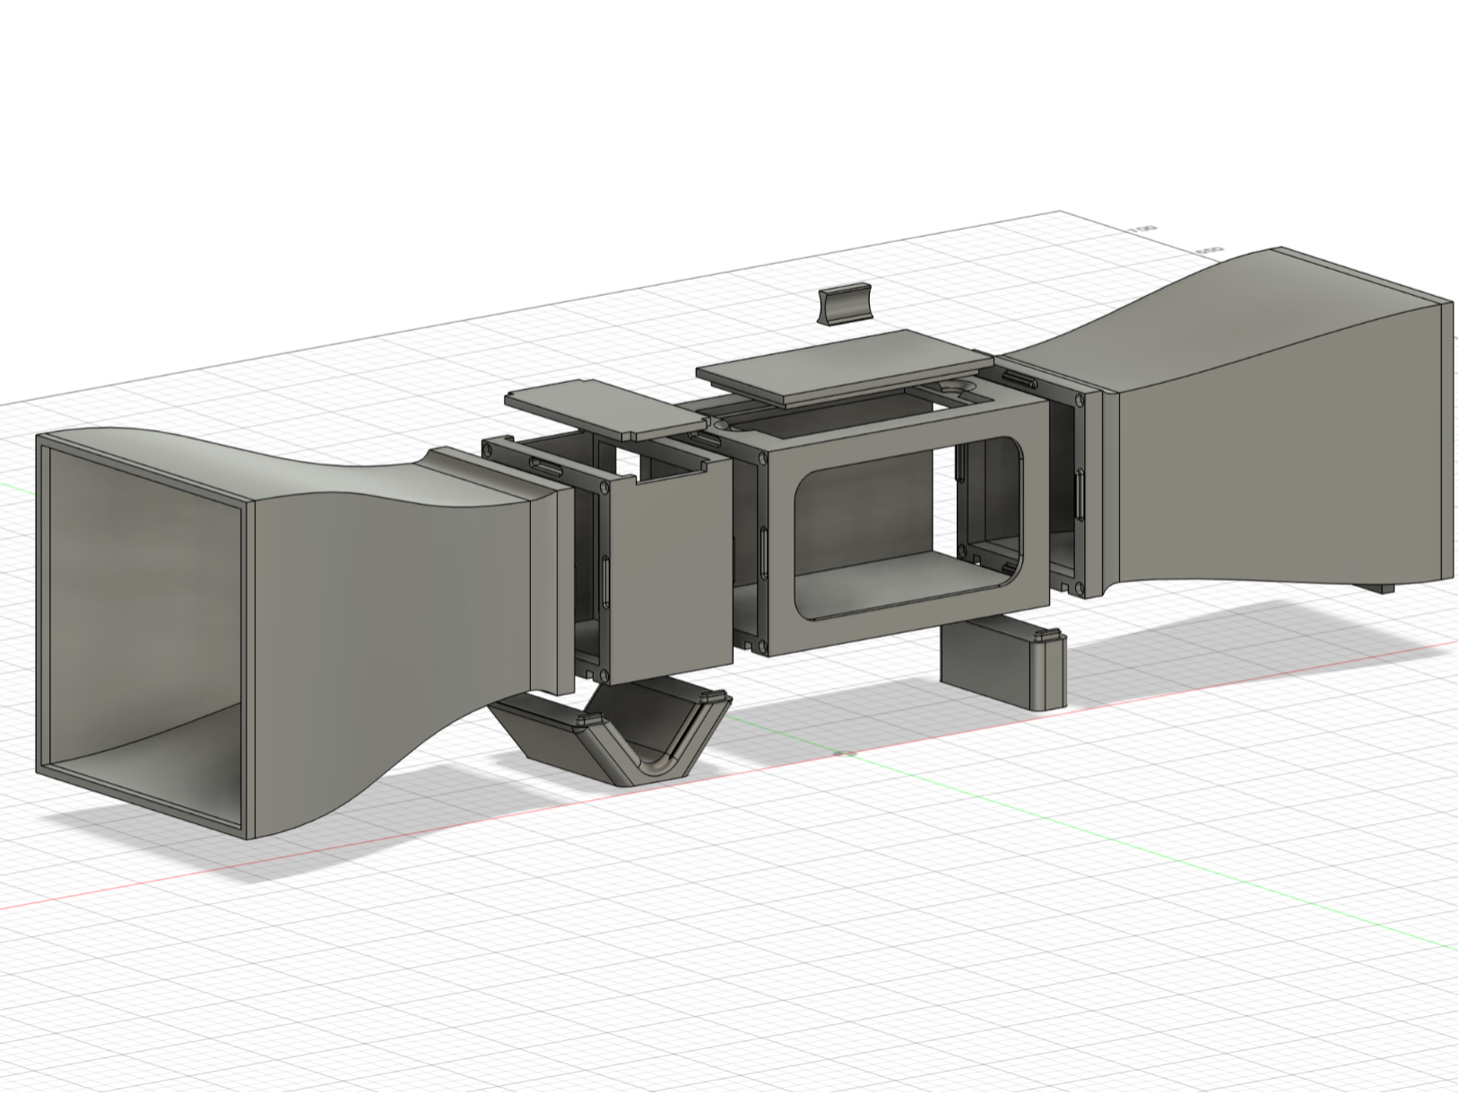
Task: Select the small curved piece floating above the model
Action: click(x=845, y=304)
